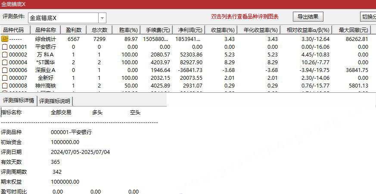Click the 期末权益 label
This screenshot has height=194, width=376.
pos(11,182)
